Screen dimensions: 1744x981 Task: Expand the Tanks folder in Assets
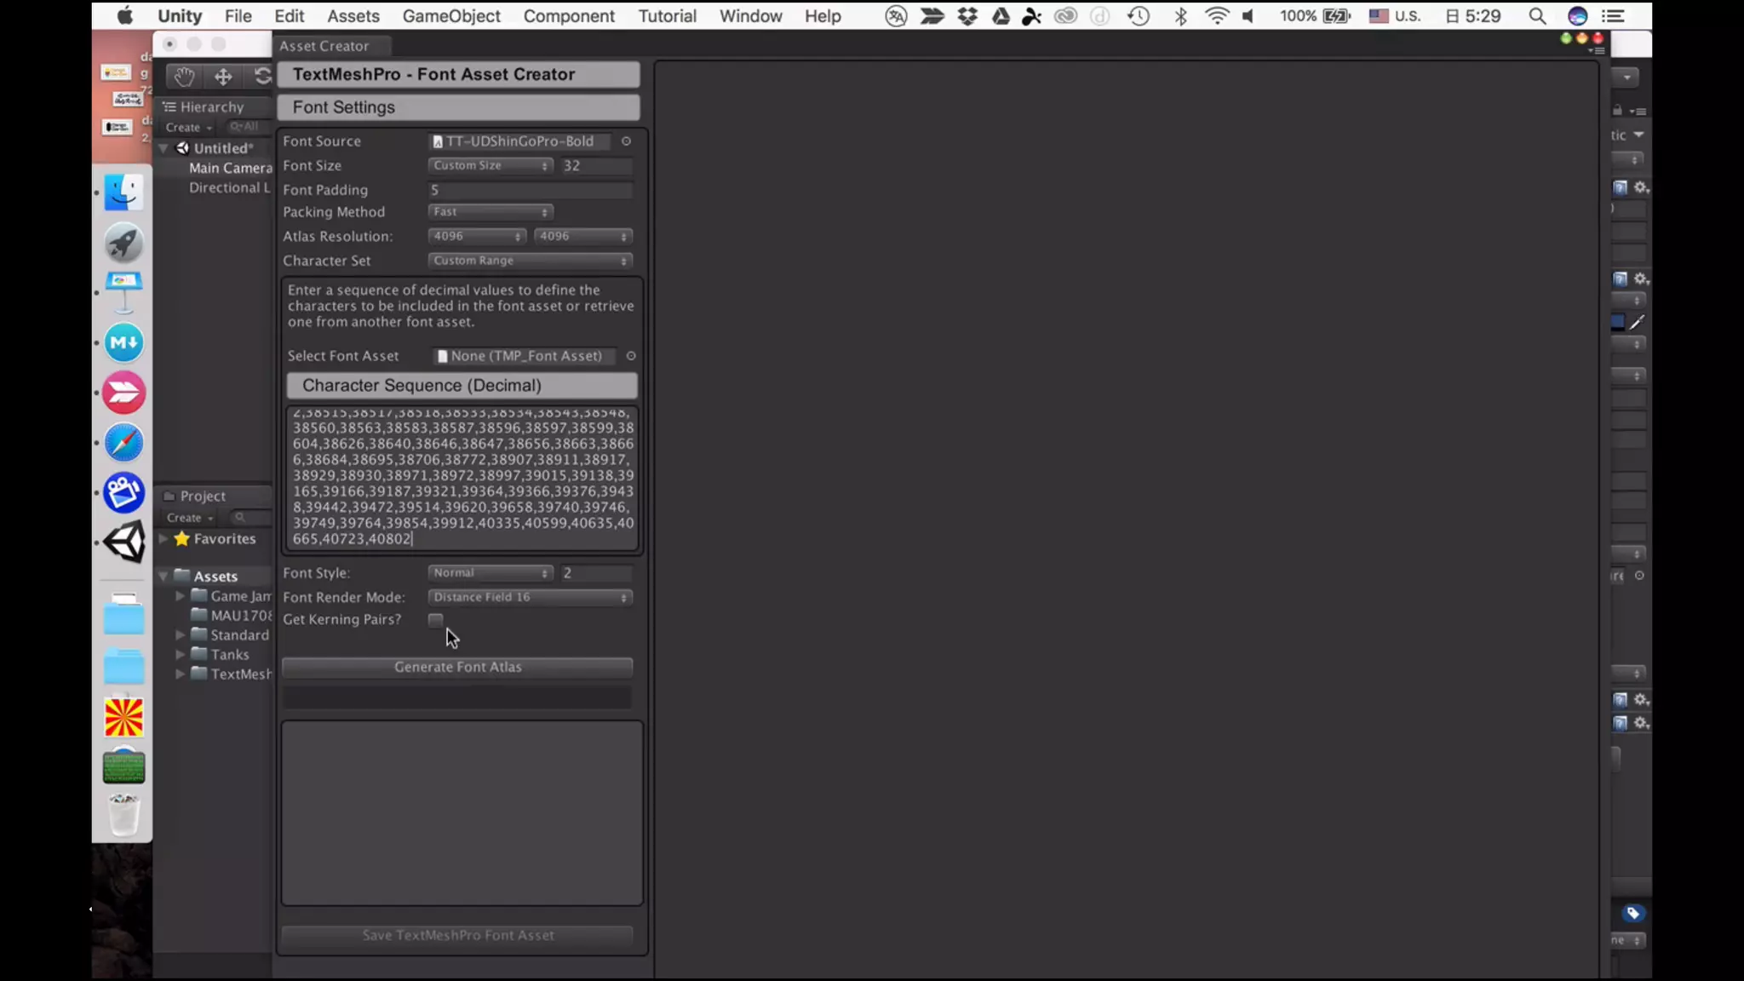(x=180, y=655)
